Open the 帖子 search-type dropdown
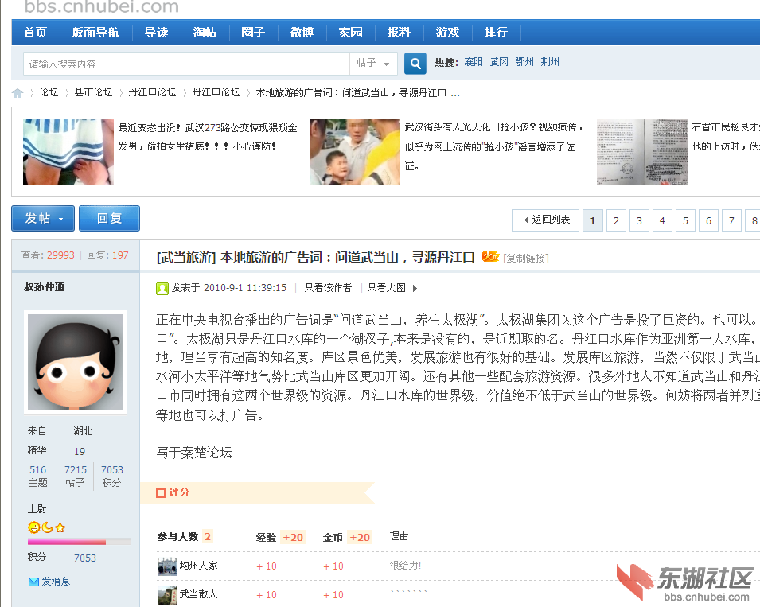This screenshot has height=607, width=760. tap(373, 64)
